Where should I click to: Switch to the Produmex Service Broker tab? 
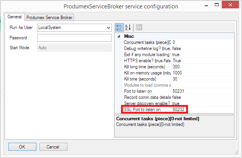coord(49,18)
